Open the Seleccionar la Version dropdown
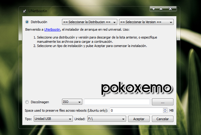This screenshot has width=201, height=135. (146, 22)
